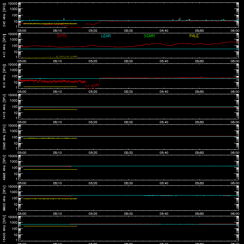Click the 10 y-tick of 15400 MHz panel
244x244 pixels.
point(16,235)
